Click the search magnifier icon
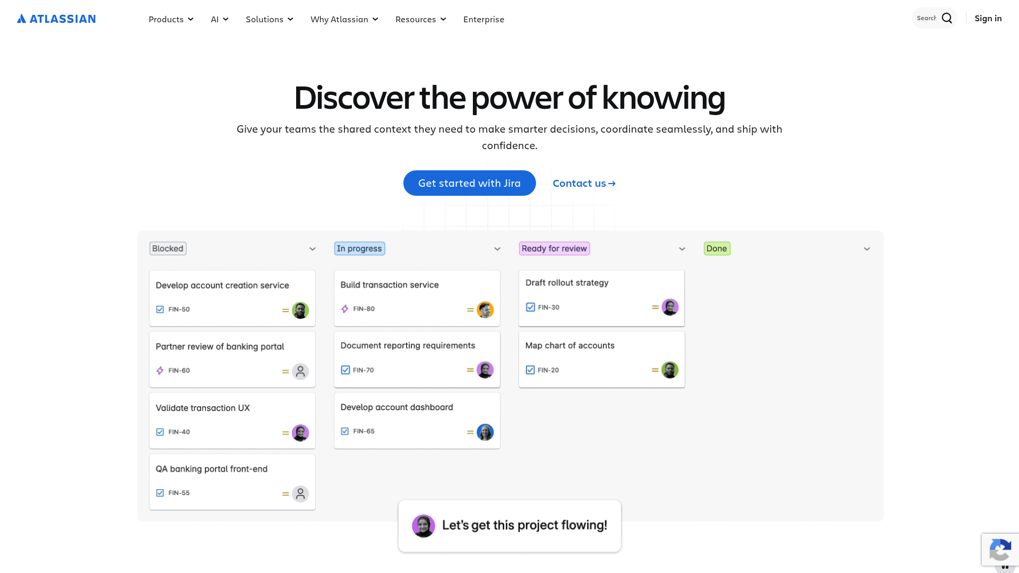This screenshot has height=573, width=1019. [947, 19]
